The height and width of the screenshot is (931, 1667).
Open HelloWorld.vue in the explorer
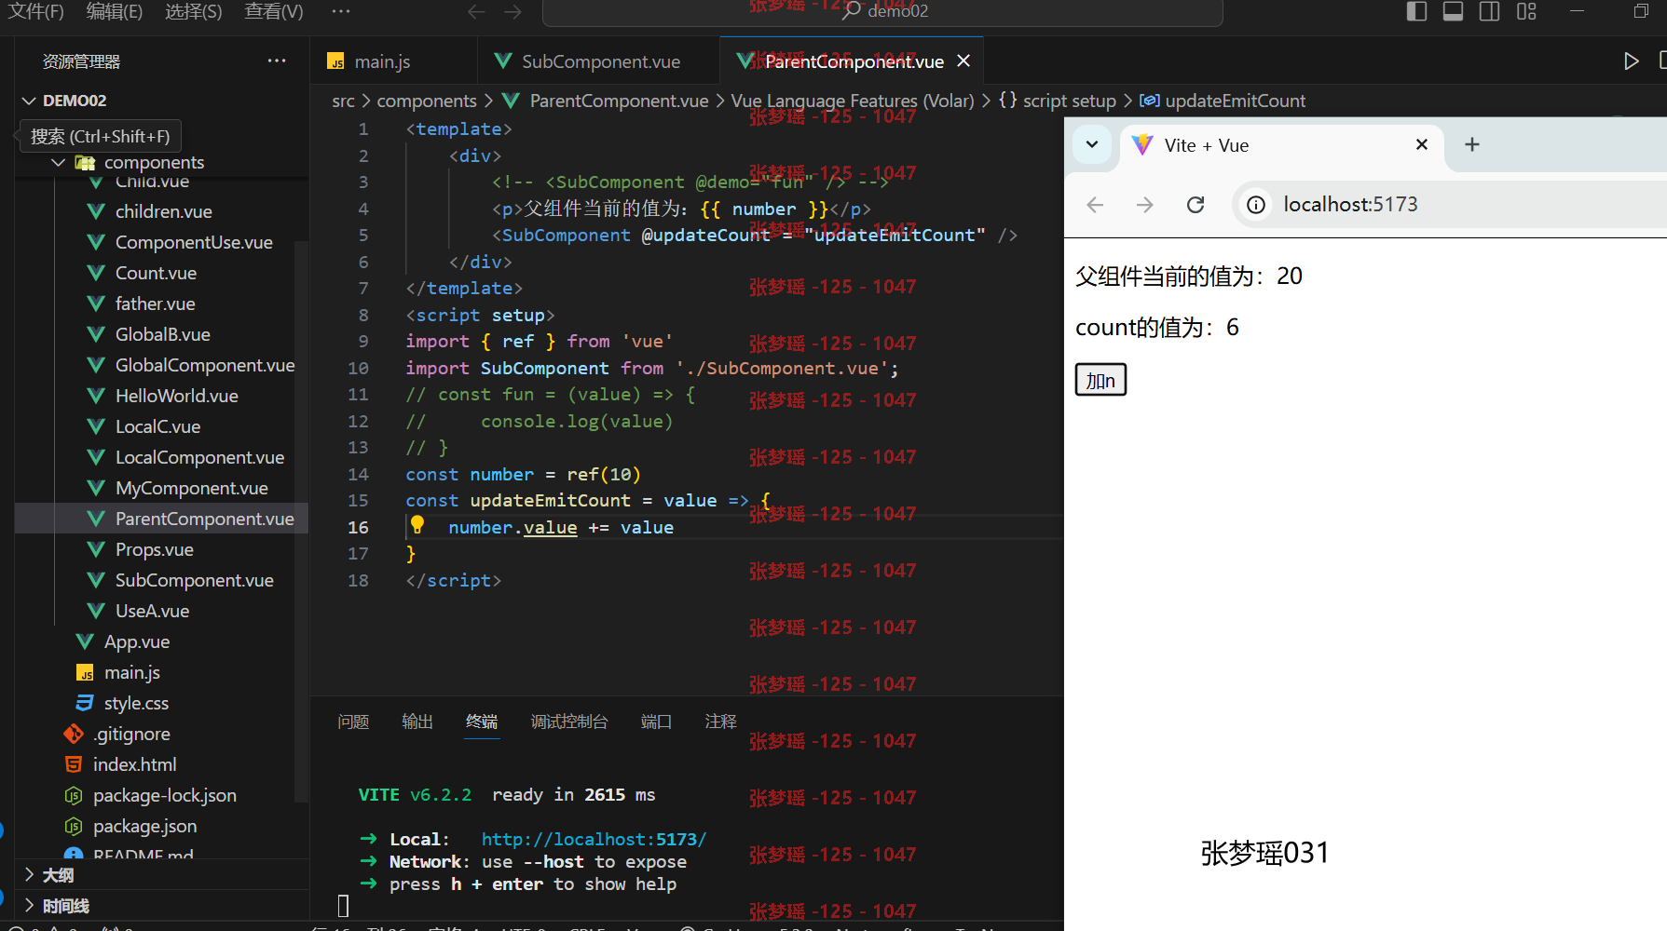pyautogui.click(x=176, y=396)
